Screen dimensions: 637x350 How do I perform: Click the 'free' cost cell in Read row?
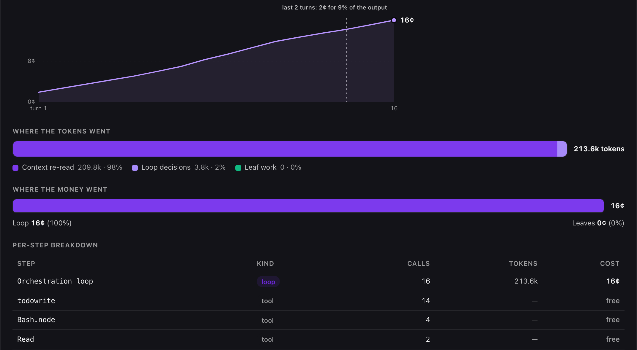(x=613, y=339)
